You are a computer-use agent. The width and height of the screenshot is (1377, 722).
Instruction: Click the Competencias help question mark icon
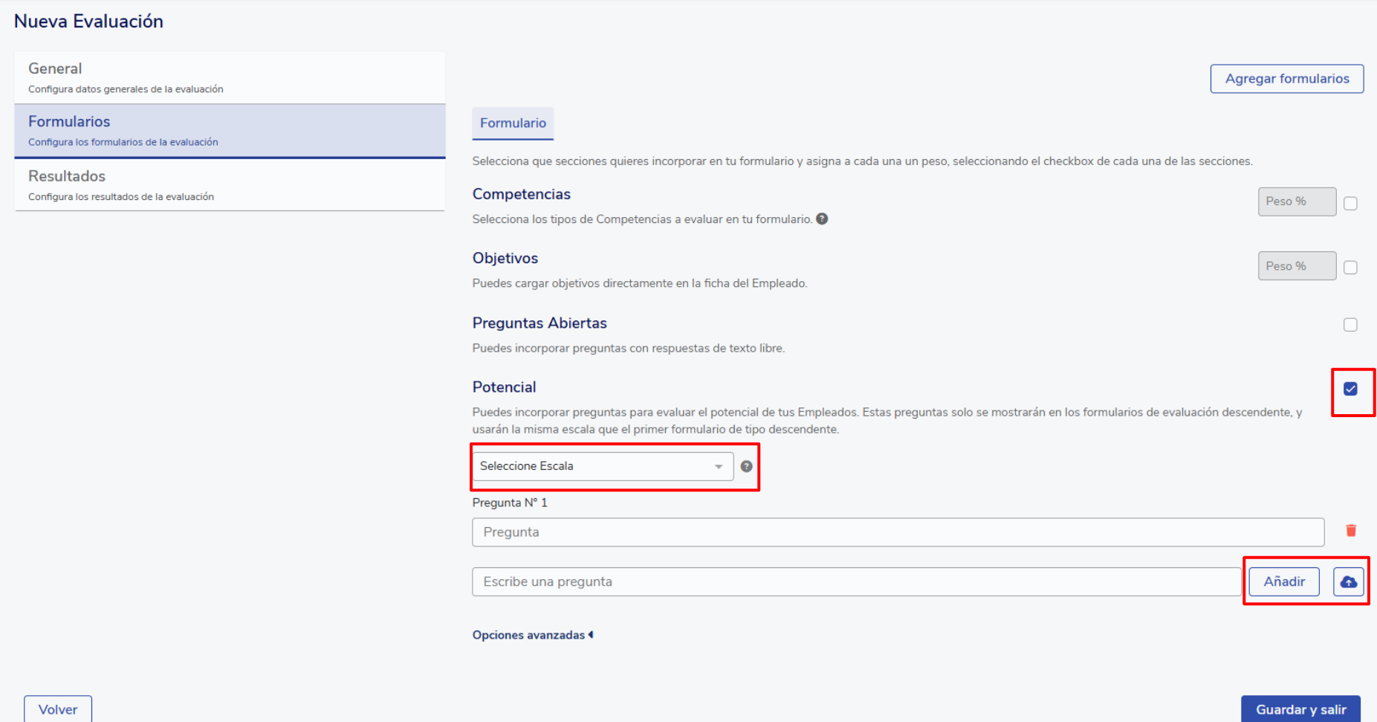(x=822, y=219)
